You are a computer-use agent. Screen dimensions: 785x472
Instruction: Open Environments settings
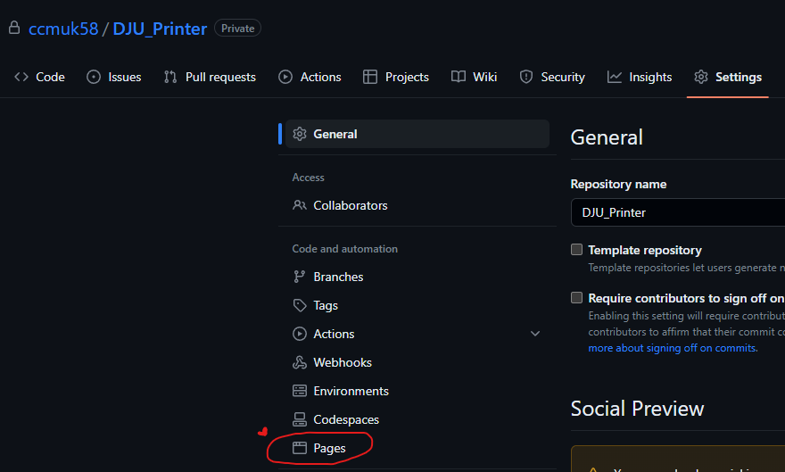pyautogui.click(x=351, y=391)
